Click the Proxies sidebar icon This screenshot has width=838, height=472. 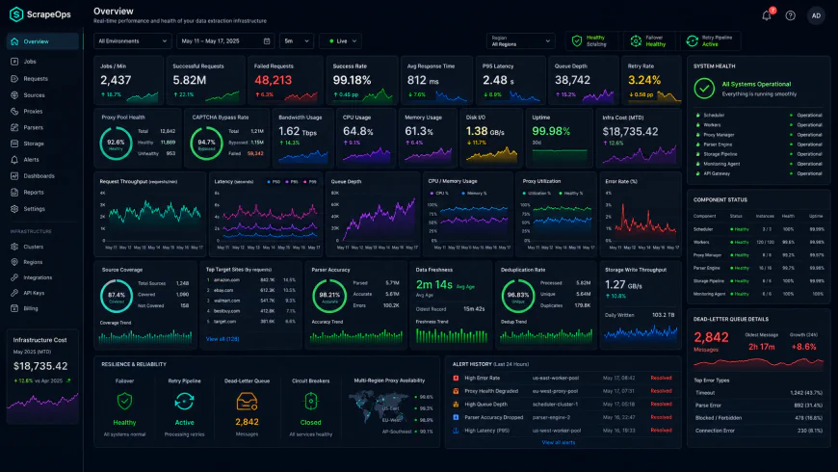pyautogui.click(x=14, y=111)
